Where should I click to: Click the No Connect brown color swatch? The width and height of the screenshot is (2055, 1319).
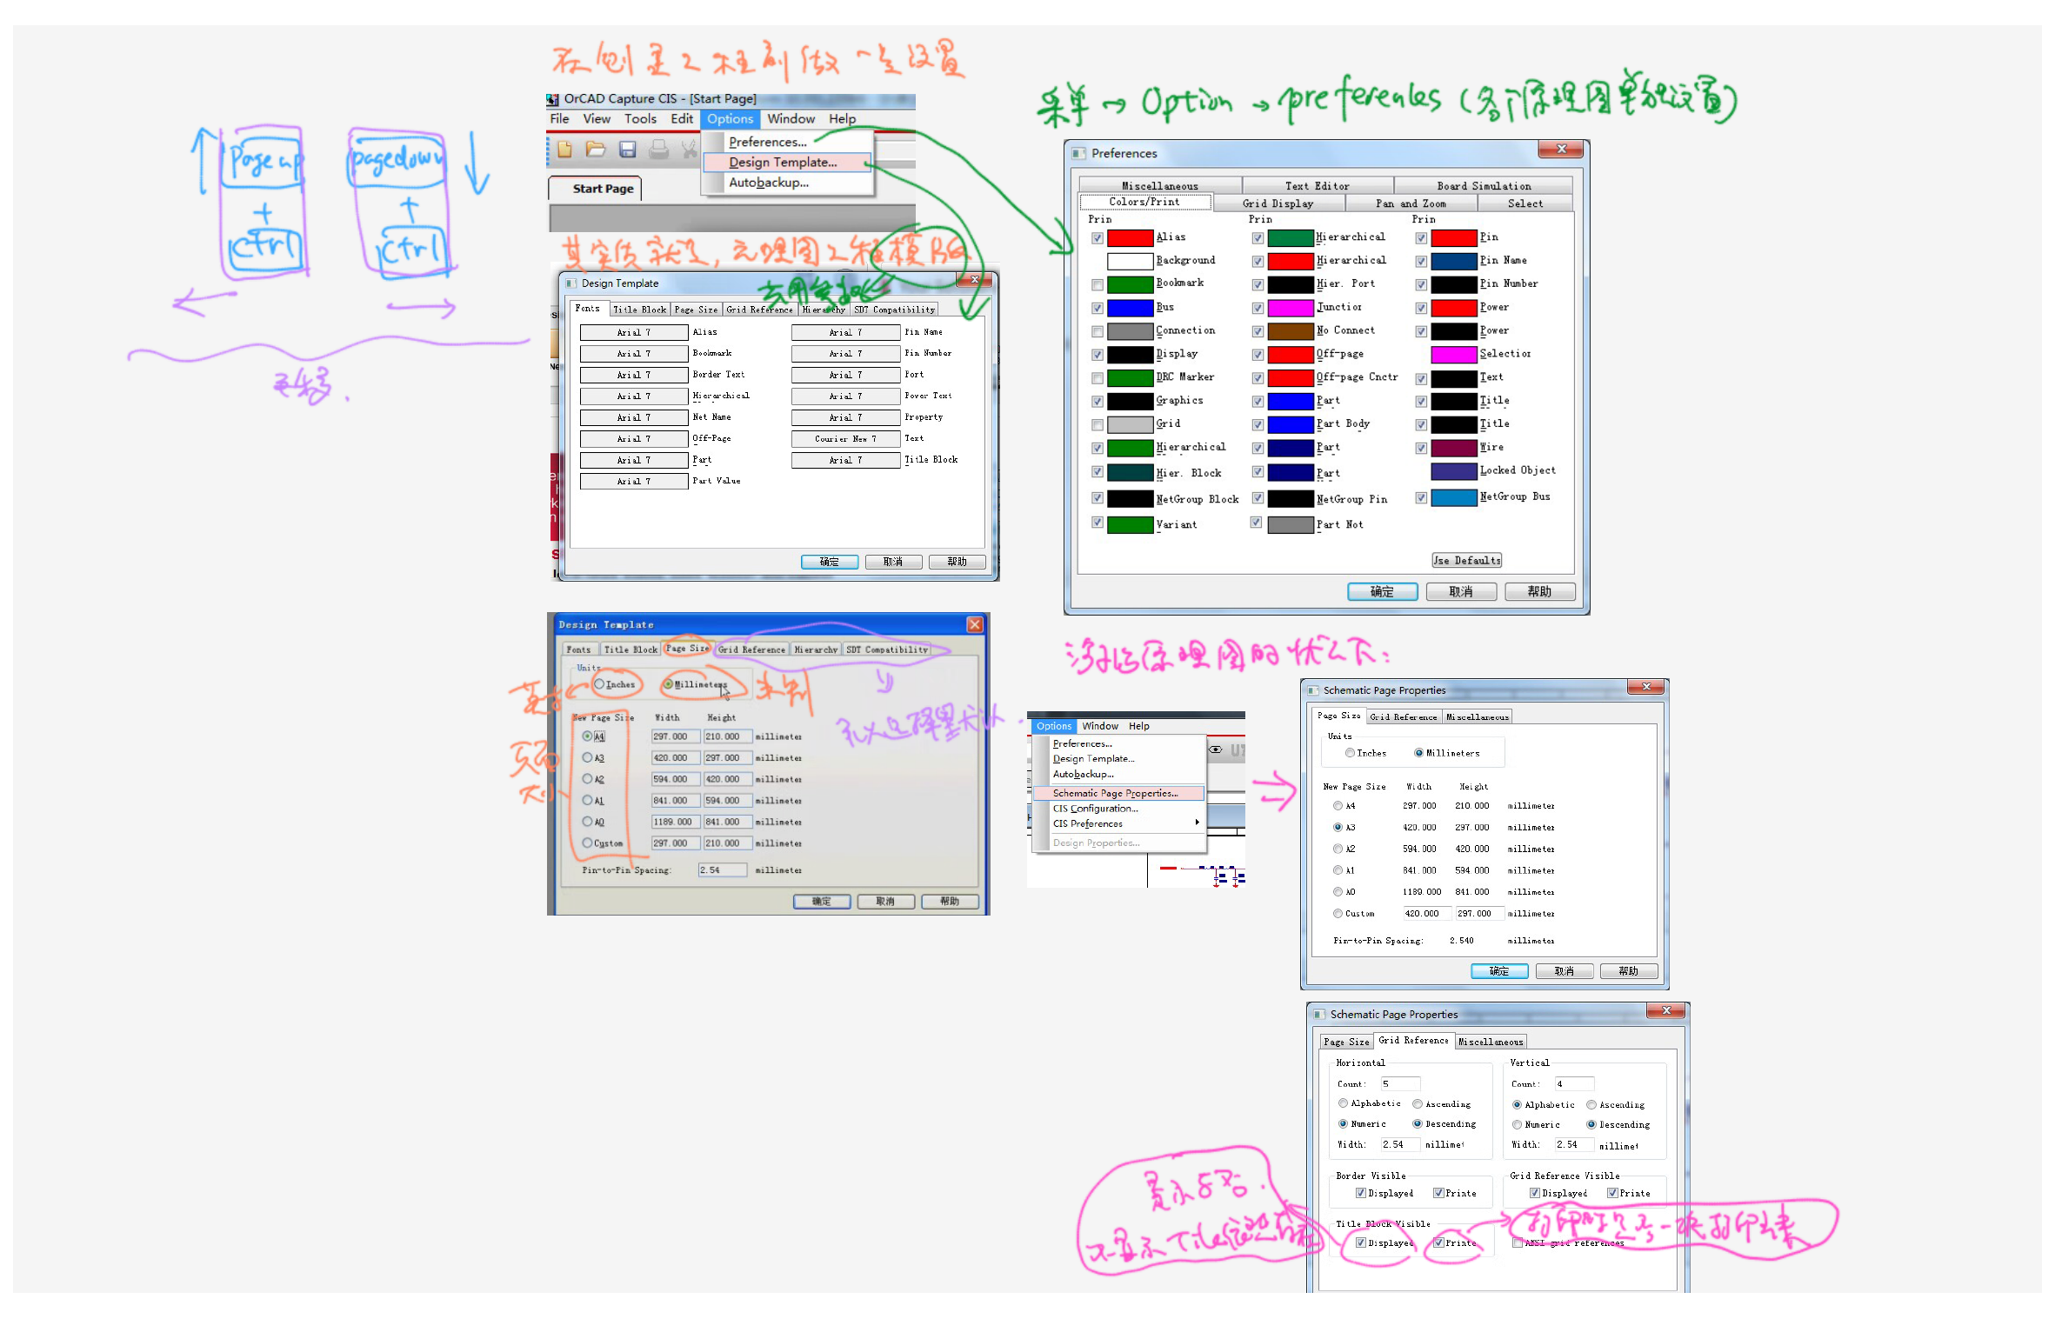1291,331
